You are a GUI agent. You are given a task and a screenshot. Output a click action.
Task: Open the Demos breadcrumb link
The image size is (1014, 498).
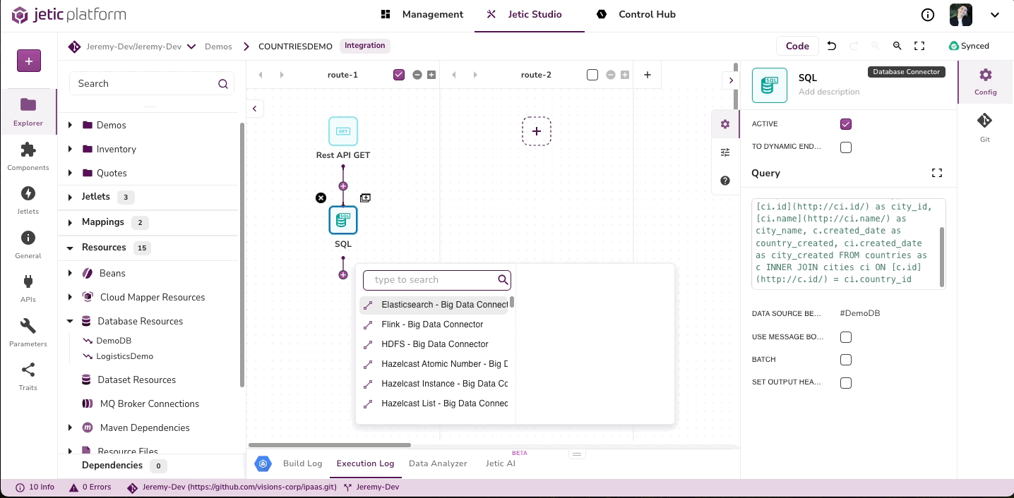(x=218, y=47)
